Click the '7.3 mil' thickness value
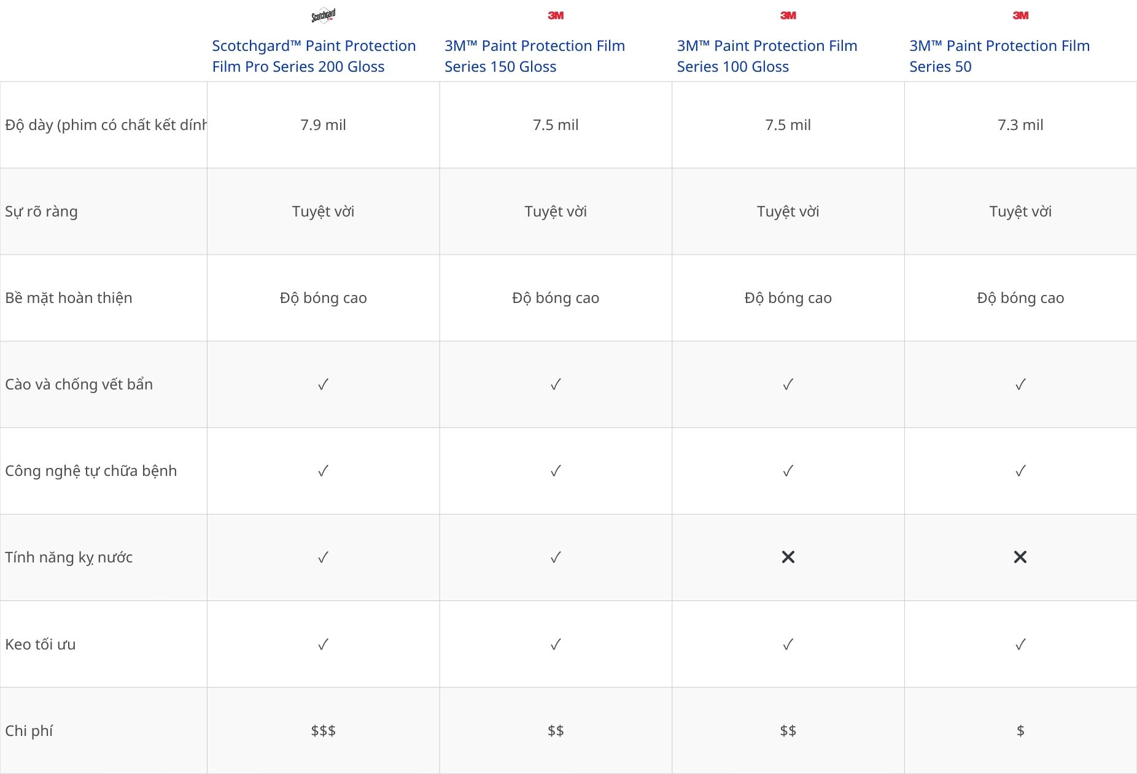This screenshot has height=774, width=1137. 1020,125
